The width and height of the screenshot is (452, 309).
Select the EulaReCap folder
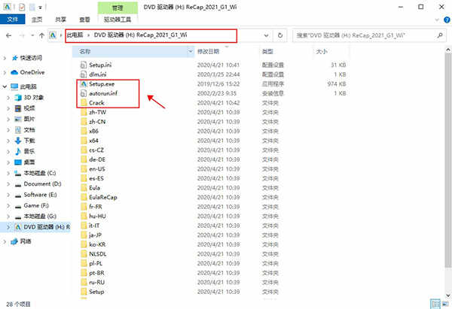(103, 198)
